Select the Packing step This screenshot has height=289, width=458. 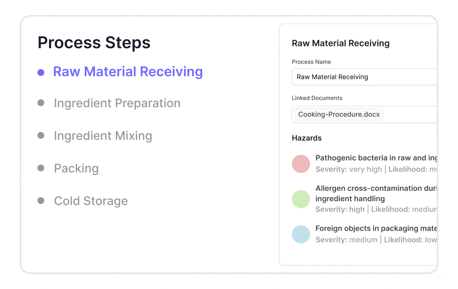[76, 168]
